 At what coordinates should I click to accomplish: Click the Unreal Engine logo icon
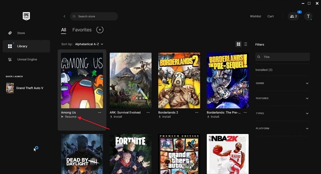tap(10, 59)
